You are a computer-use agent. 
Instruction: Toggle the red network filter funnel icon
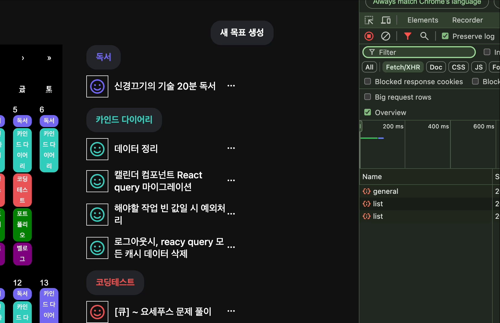[x=408, y=36]
